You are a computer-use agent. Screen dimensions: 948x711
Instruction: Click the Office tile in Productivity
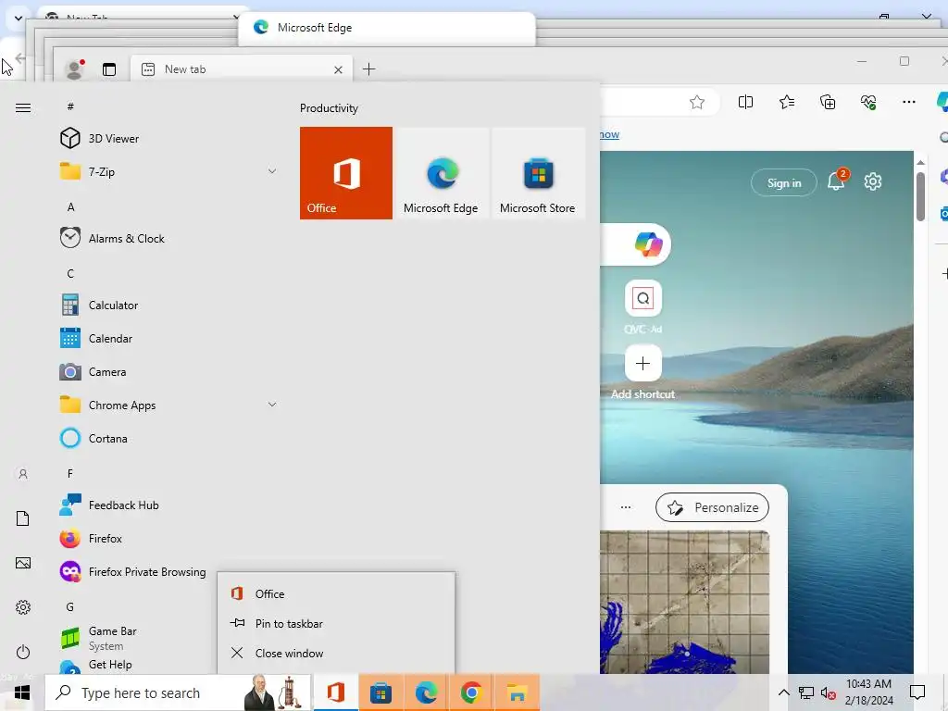click(x=346, y=173)
